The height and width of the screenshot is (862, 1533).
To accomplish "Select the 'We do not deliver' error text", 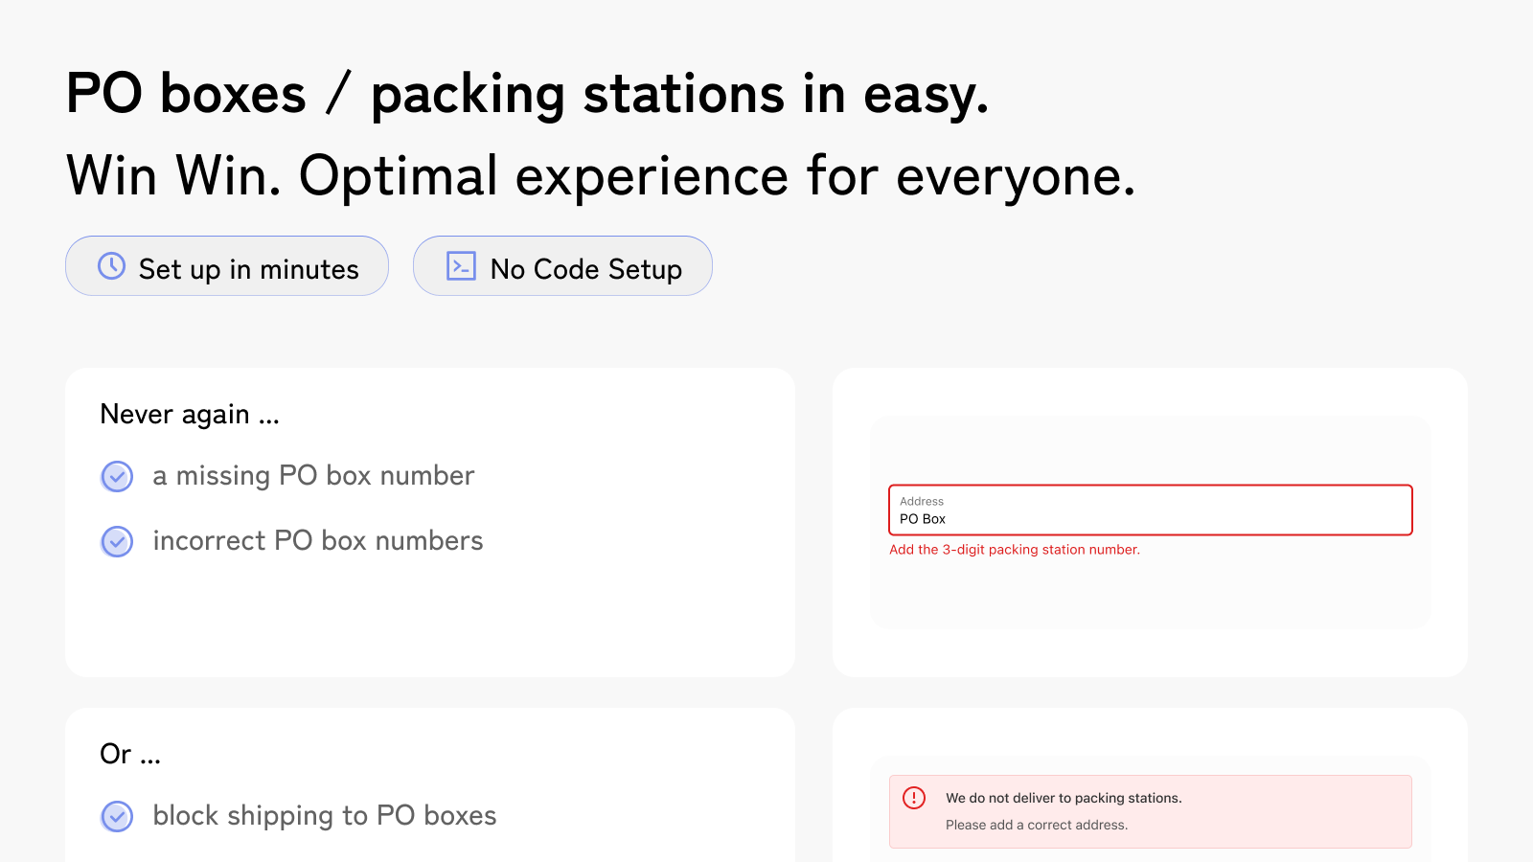I will click(1064, 798).
